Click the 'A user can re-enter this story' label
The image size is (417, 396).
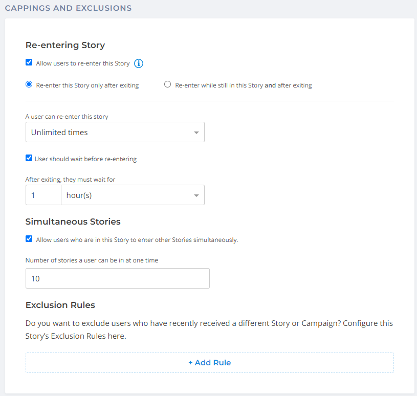point(67,117)
